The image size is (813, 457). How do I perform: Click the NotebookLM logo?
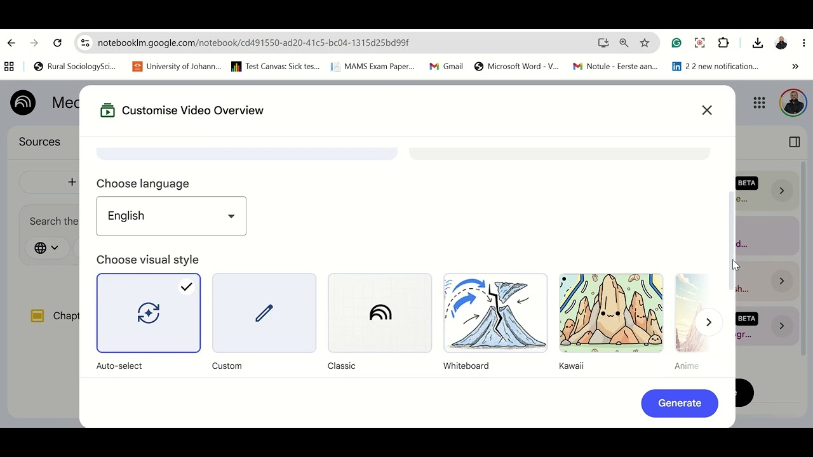coord(23,103)
